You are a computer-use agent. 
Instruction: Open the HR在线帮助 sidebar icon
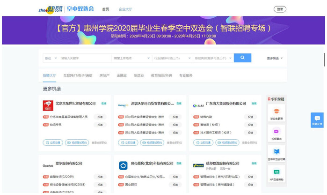(276, 172)
